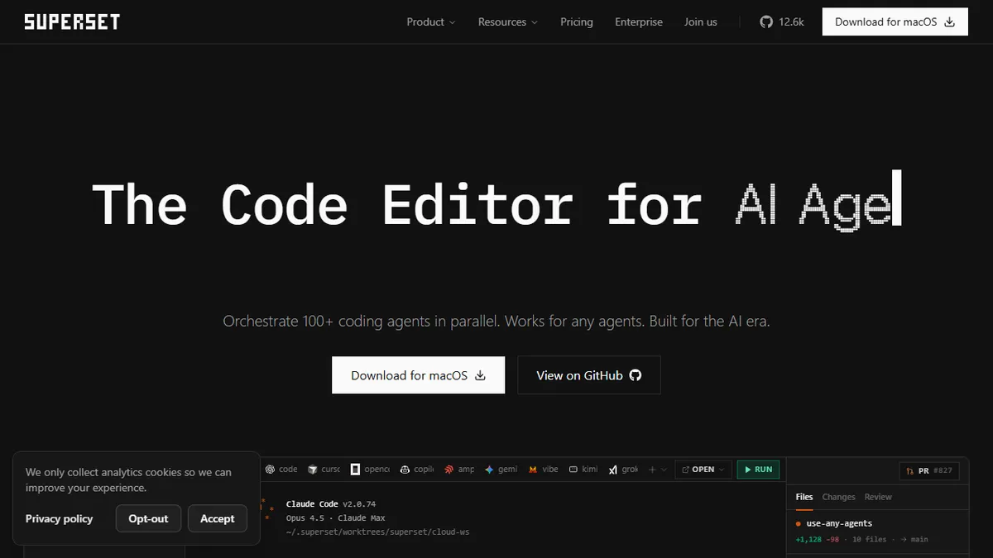993x558 pixels.
Task: Click the '10 files' change summary text
Action: [x=869, y=539]
